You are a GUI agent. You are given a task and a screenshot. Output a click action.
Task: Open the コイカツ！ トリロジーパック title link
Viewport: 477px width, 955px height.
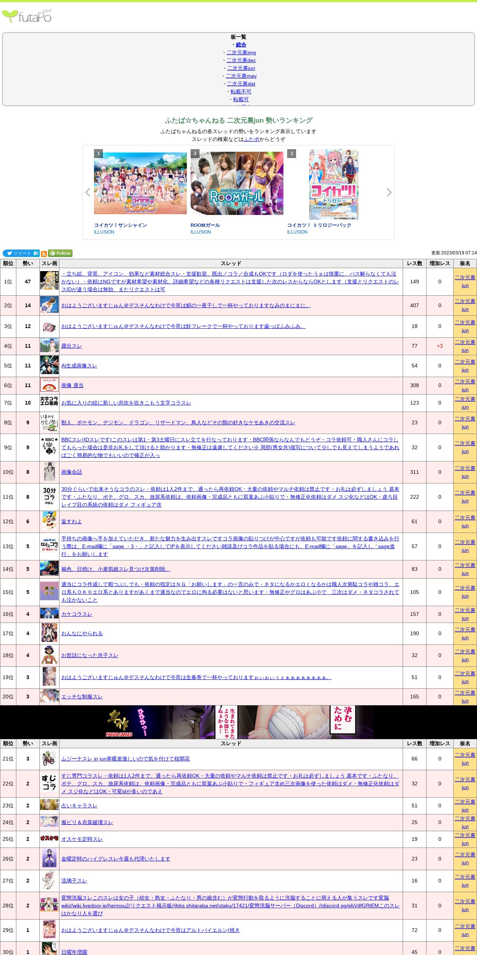click(x=319, y=225)
